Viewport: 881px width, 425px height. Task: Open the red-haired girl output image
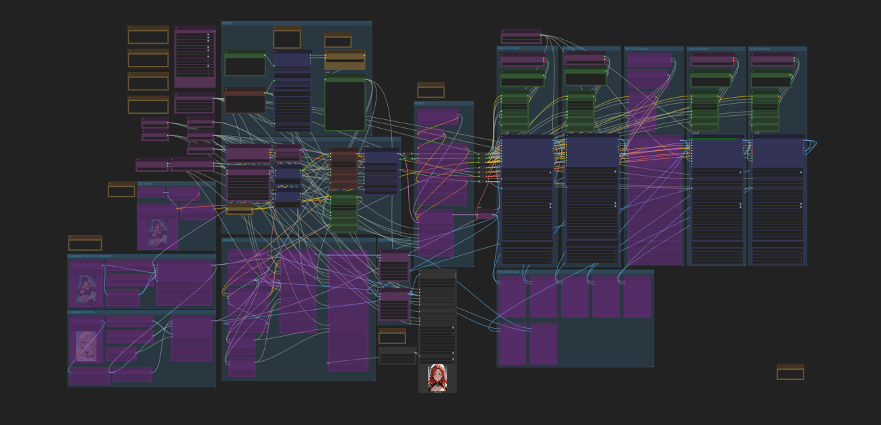tap(438, 378)
